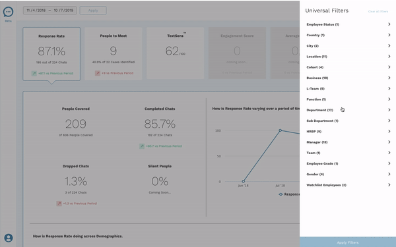Click the Clear all filters link
Image resolution: width=396 pixels, height=247 pixels.
(x=378, y=12)
